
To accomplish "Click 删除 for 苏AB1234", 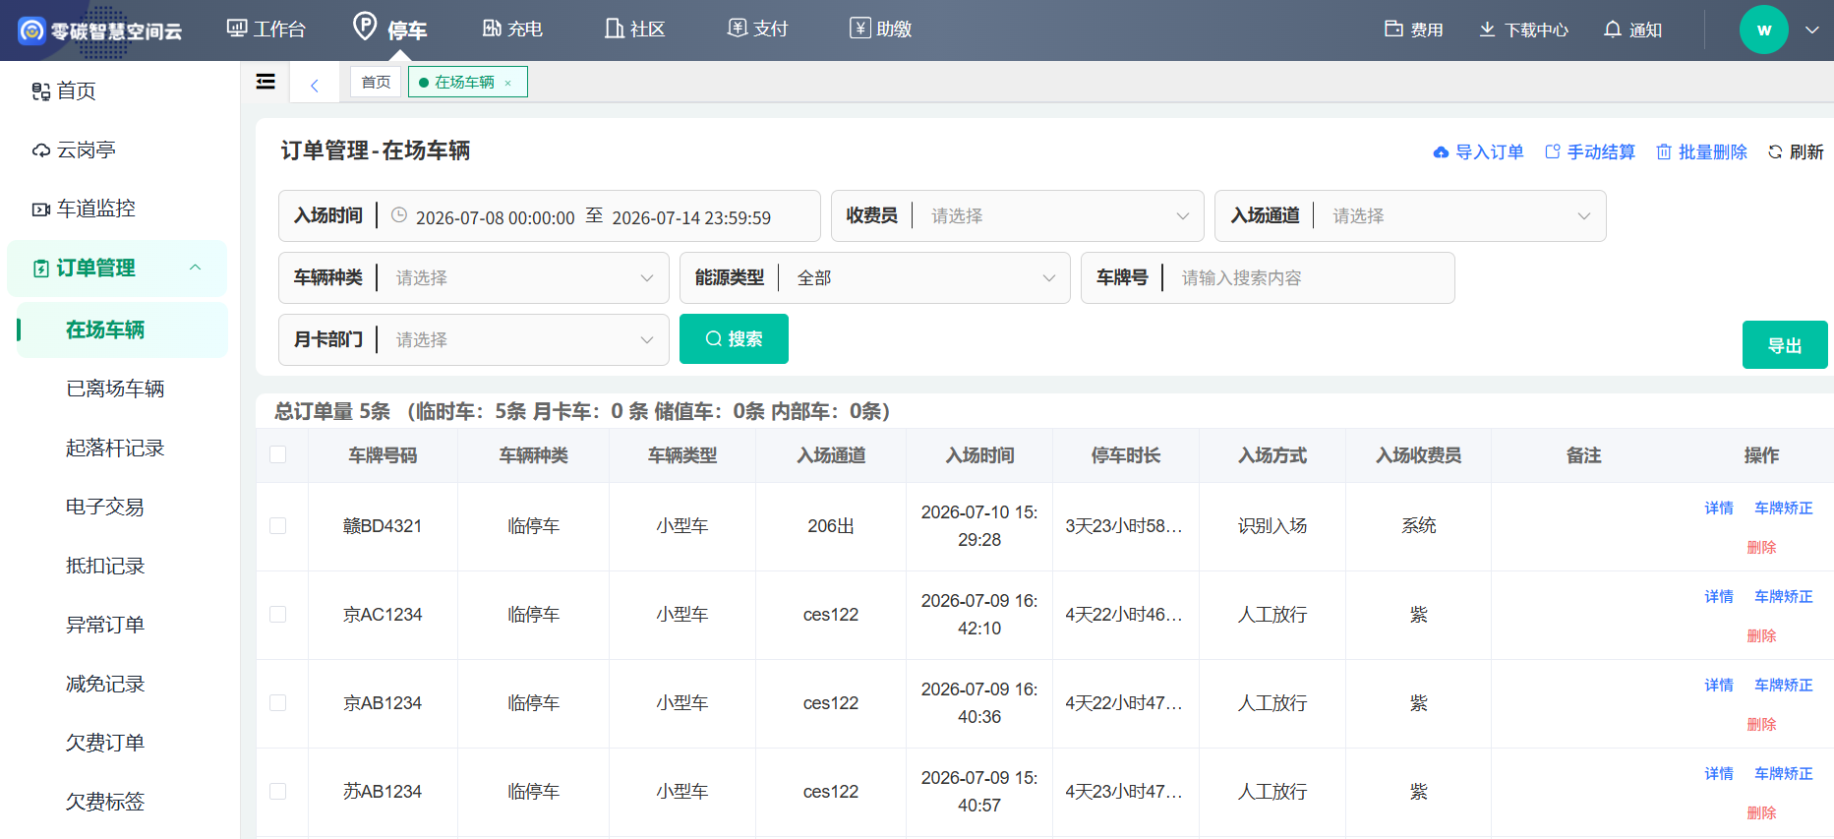I will (x=1761, y=812).
